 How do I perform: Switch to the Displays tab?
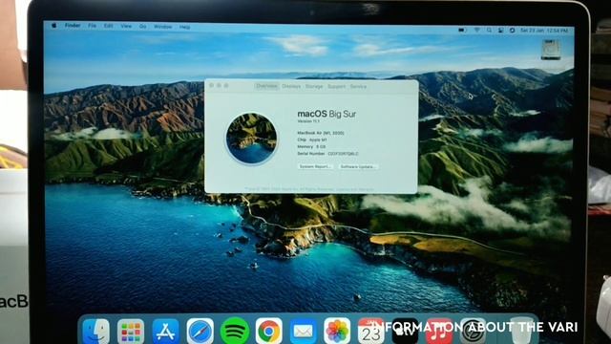[x=291, y=86]
